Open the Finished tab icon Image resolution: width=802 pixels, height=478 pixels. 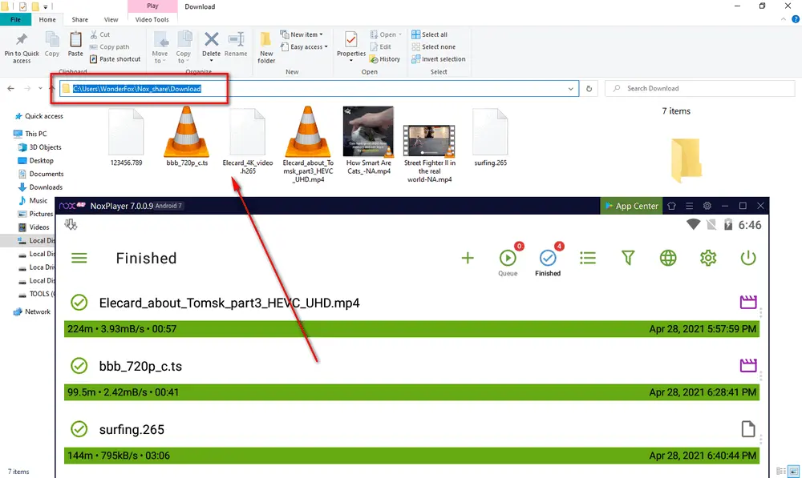tap(547, 258)
